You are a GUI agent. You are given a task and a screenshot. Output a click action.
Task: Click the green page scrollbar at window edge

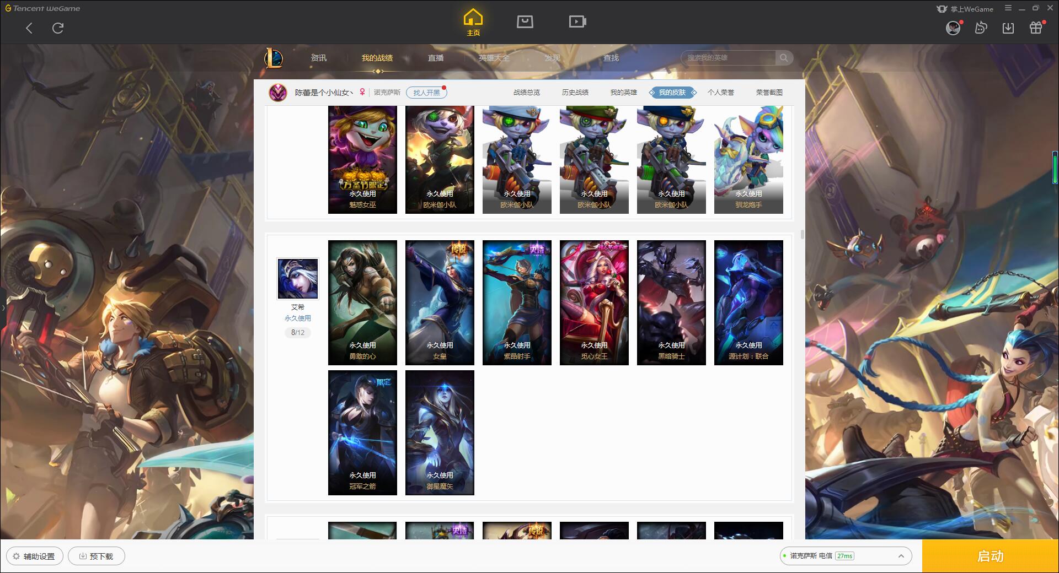coord(1055,167)
